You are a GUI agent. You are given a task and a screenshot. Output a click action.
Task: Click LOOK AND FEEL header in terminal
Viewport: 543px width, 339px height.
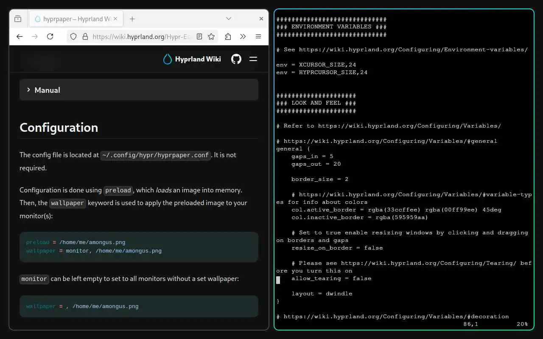click(x=316, y=103)
